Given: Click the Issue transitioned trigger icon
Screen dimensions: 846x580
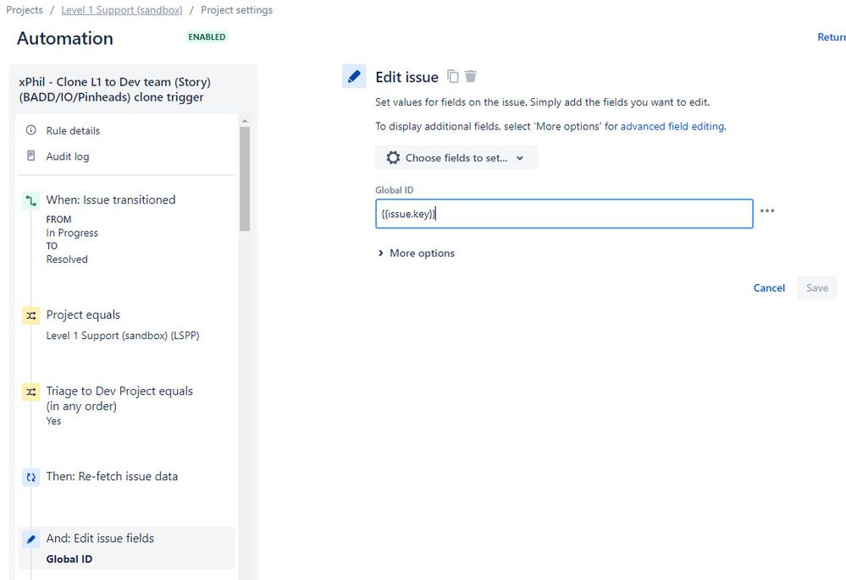Looking at the screenshot, I should tap(30, 201).
